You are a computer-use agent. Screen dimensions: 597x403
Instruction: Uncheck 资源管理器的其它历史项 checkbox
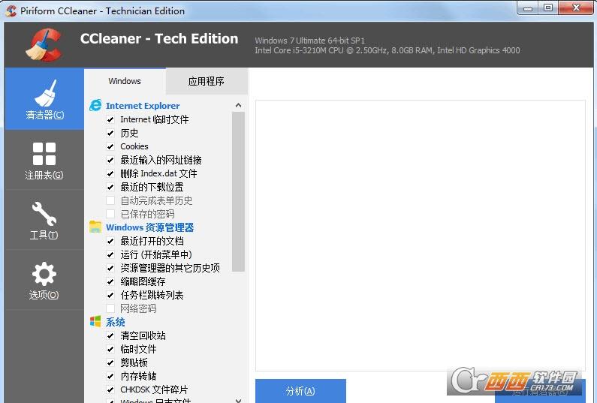point(110,268)
